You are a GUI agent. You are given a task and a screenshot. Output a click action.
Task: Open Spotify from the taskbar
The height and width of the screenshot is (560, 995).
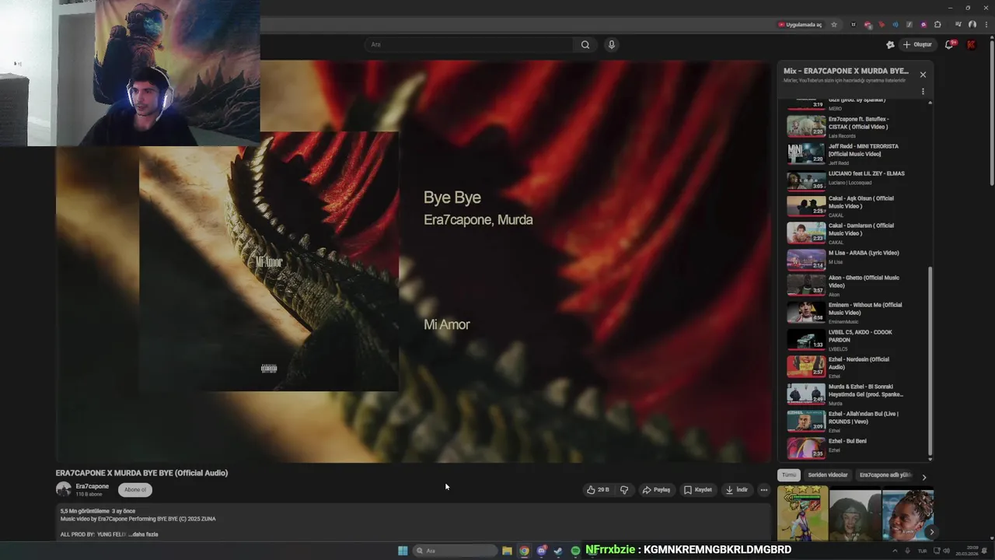[575, 551]
